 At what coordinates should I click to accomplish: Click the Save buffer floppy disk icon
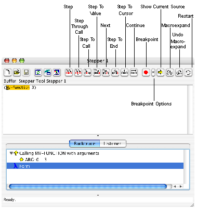click(26, 72)
